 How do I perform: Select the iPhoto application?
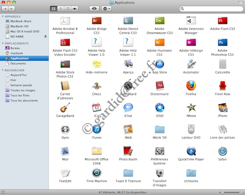pos(222,108)
